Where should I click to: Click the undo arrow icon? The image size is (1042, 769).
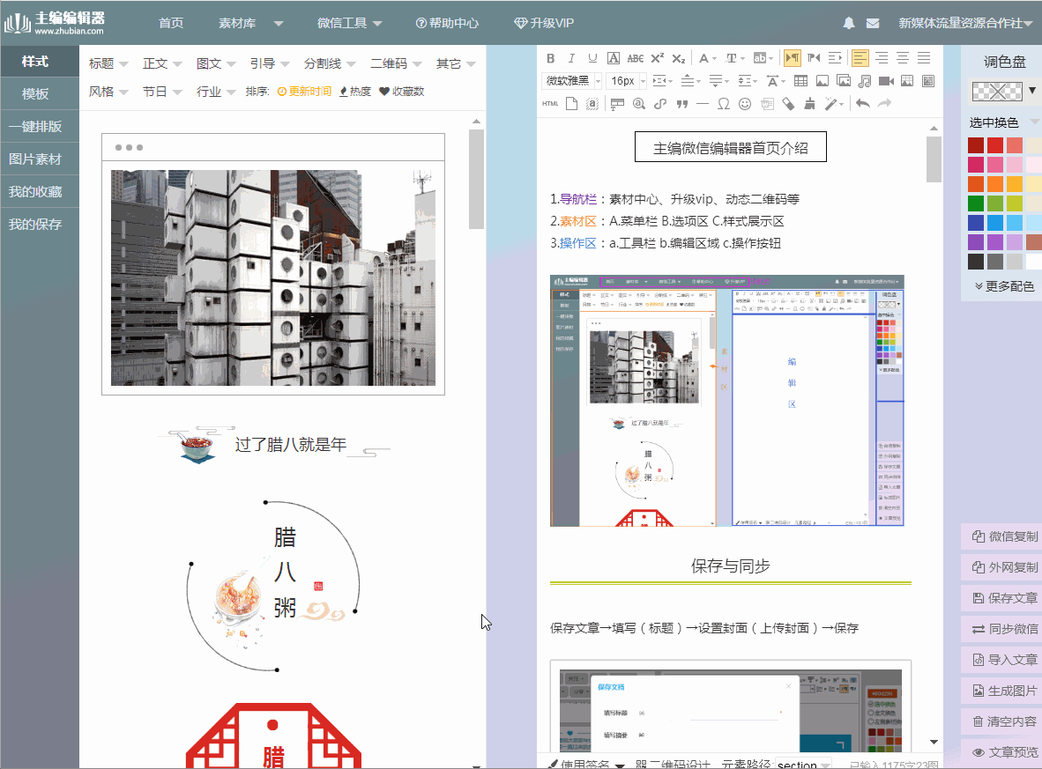(x=863, y=103)
